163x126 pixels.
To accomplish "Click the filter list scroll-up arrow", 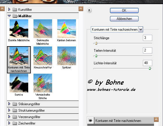I will pos(81,9).
